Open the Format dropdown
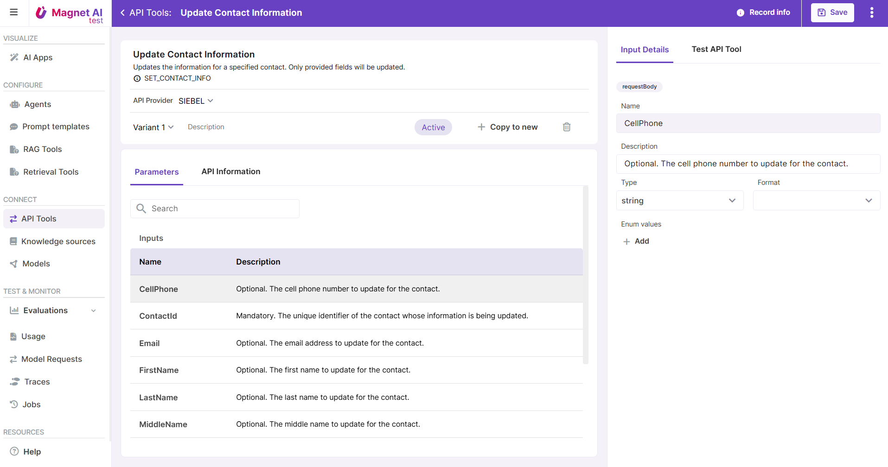Screen dimensions: 888x467 coord(816,201)
